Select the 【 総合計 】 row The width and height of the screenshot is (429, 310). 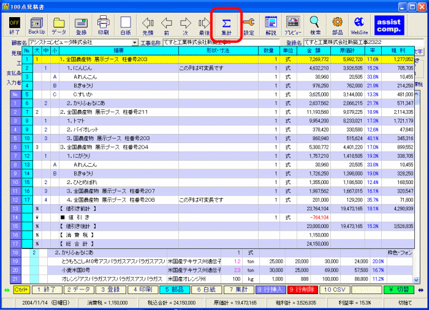(218, 244)
